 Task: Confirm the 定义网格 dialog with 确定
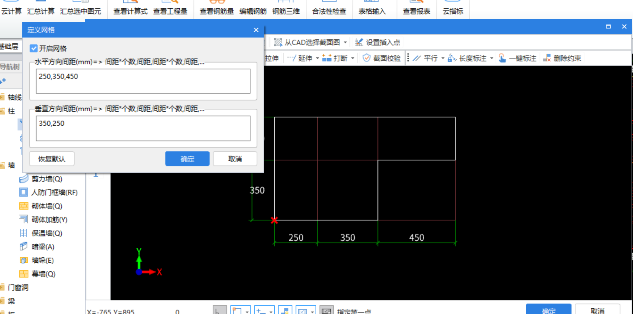pos(187,159)
